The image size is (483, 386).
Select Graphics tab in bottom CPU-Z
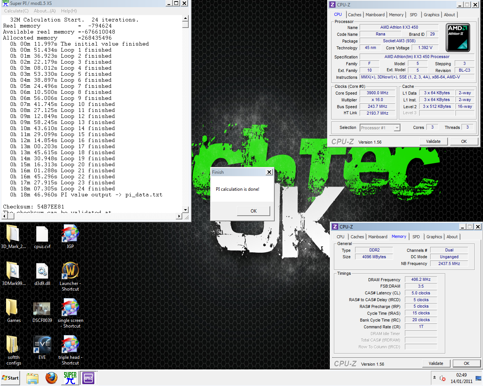(434, 237)
